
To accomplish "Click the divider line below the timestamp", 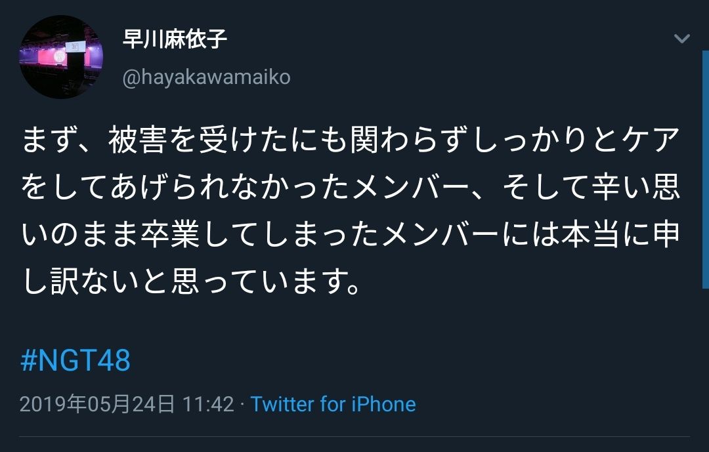I will pos(354,437).
